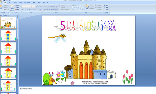Select the second slide thumbnail
Viewport: 156px width, 94px height.
click(8, 35)
